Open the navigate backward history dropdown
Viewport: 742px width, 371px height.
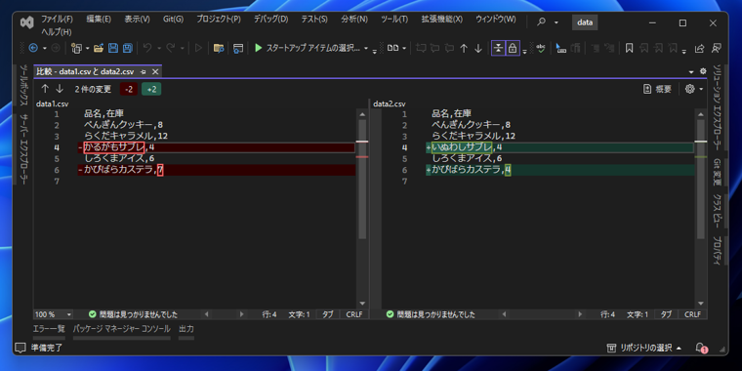(x=45, y=48)
